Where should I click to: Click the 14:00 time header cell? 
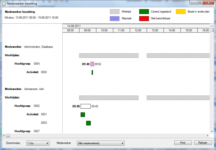172,30
